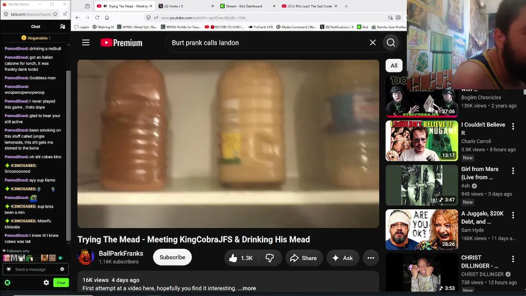Expand video description with ...more

[247, 289]
